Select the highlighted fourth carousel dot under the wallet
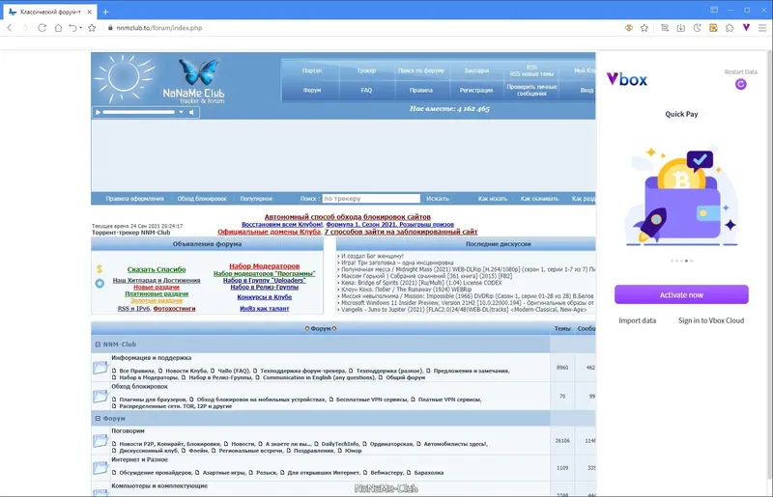 pos(686,261)
